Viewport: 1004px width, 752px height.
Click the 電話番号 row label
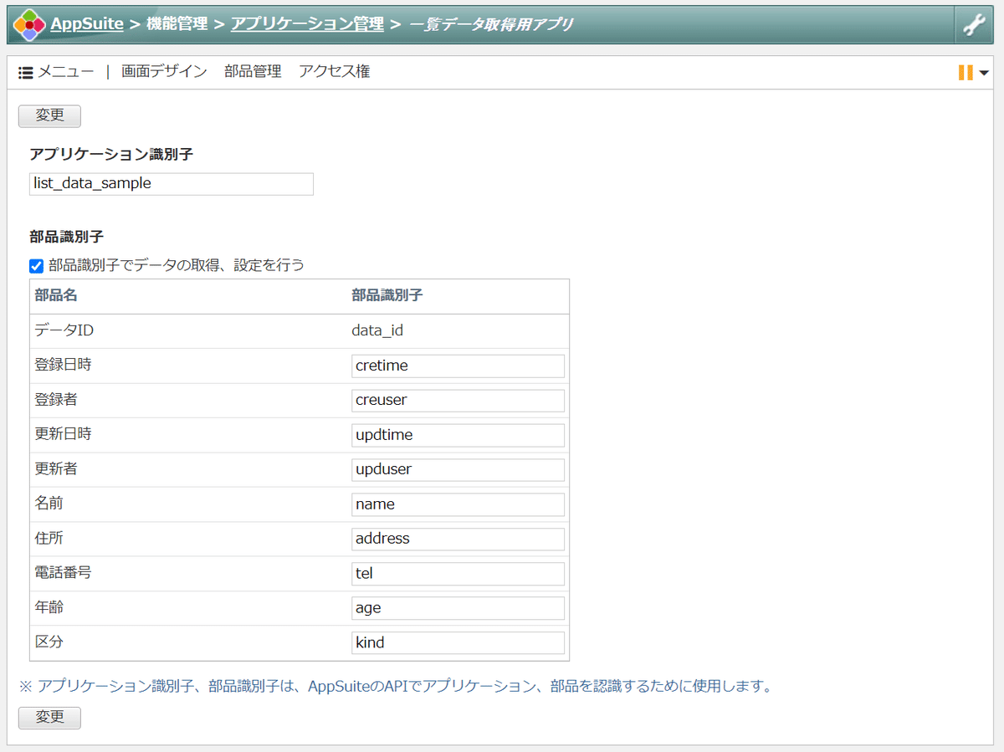pyautogui.click(x=63, y=573)
